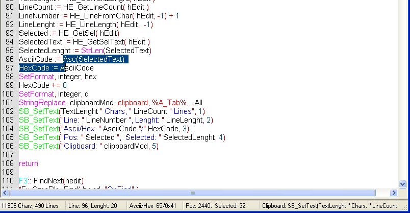
Task: Click selected text 'Asc(SelectedText)' on line 96
Action: pos(94,59)
